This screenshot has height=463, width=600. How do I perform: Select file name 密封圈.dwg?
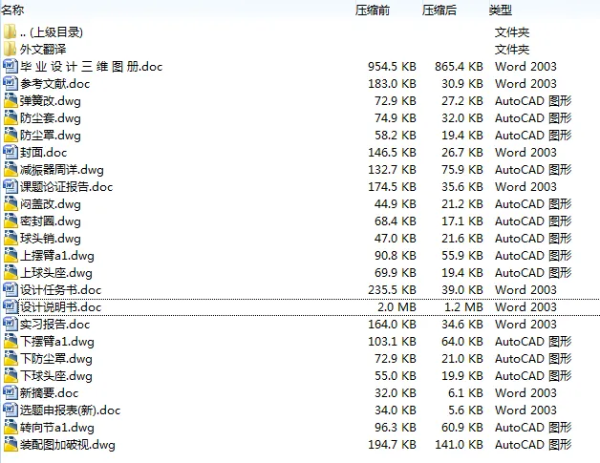point(51,221)
